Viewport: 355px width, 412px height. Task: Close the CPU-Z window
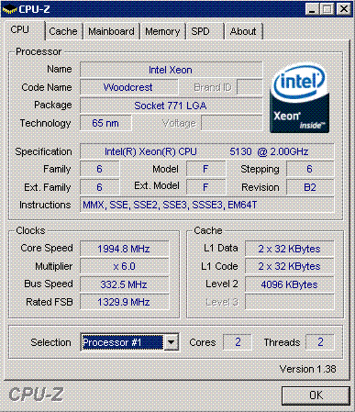coord(343,9)
